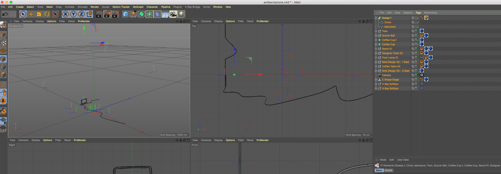The height and width of the screenshot is (174, 501).
Task: Select the Live Selection tool
Action: [23, 14]
